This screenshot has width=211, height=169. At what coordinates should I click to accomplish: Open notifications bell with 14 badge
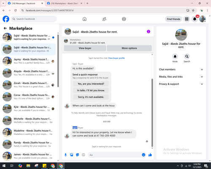click(195, 19)
